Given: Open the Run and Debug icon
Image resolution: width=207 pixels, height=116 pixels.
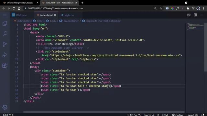Looking at the screenshot, I should pos(5,55).
